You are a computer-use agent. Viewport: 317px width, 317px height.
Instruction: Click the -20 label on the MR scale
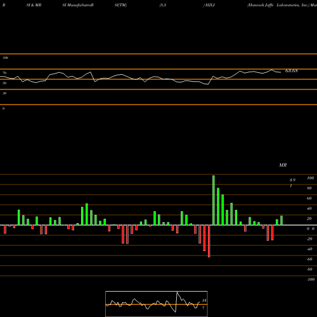coord(309,239)
